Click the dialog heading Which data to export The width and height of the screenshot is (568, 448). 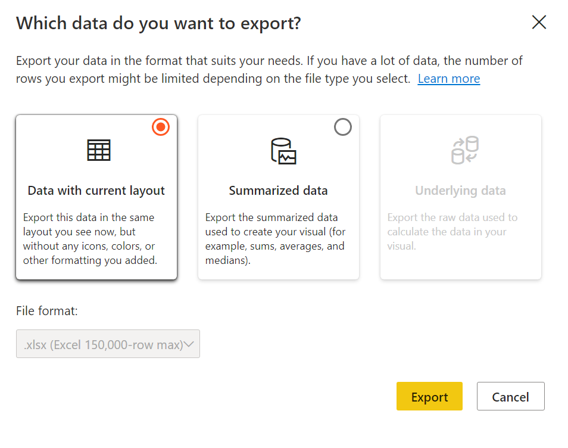(158, 24)
